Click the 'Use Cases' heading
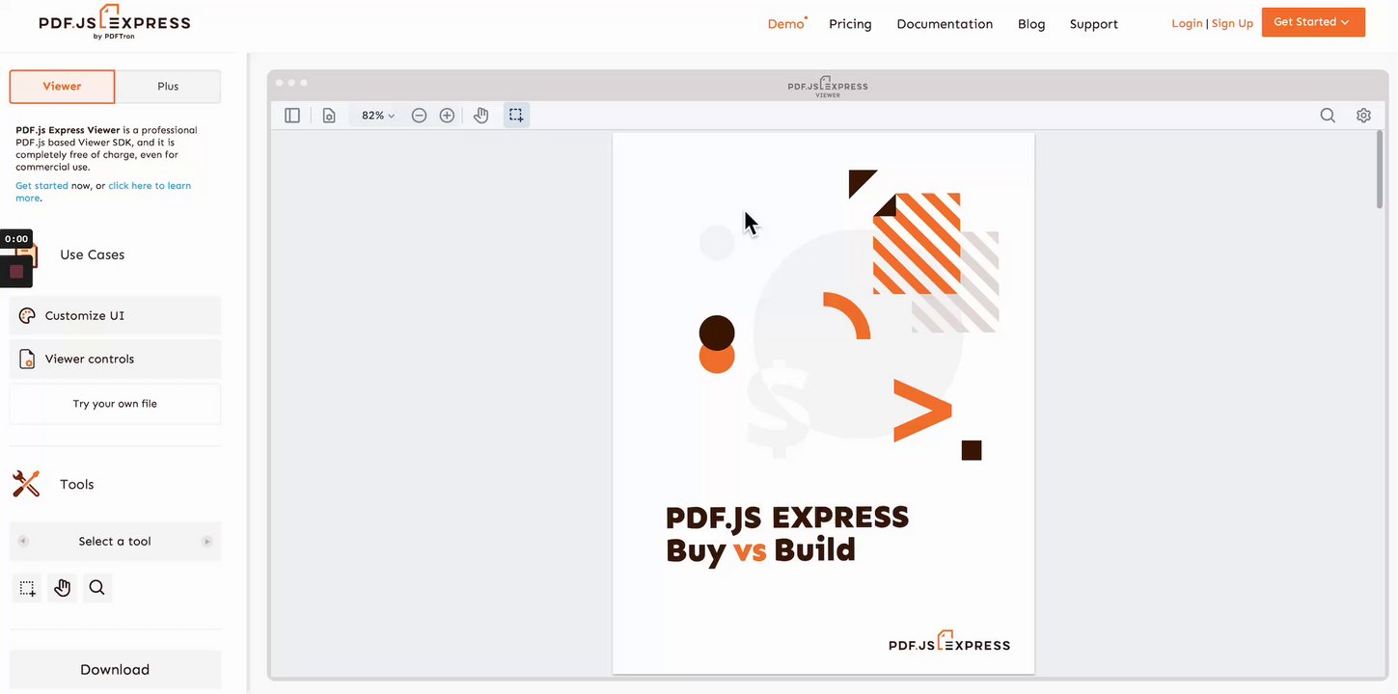The height and width of the screenshot is (694, 1398). coord(93,254)
